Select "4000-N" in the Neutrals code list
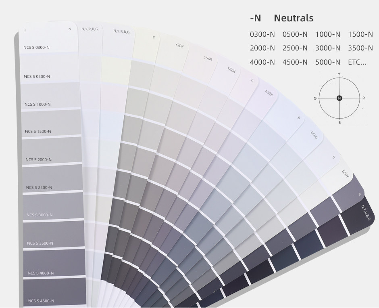The height and width of the screenshot is (308, 379). coord(262,62)
